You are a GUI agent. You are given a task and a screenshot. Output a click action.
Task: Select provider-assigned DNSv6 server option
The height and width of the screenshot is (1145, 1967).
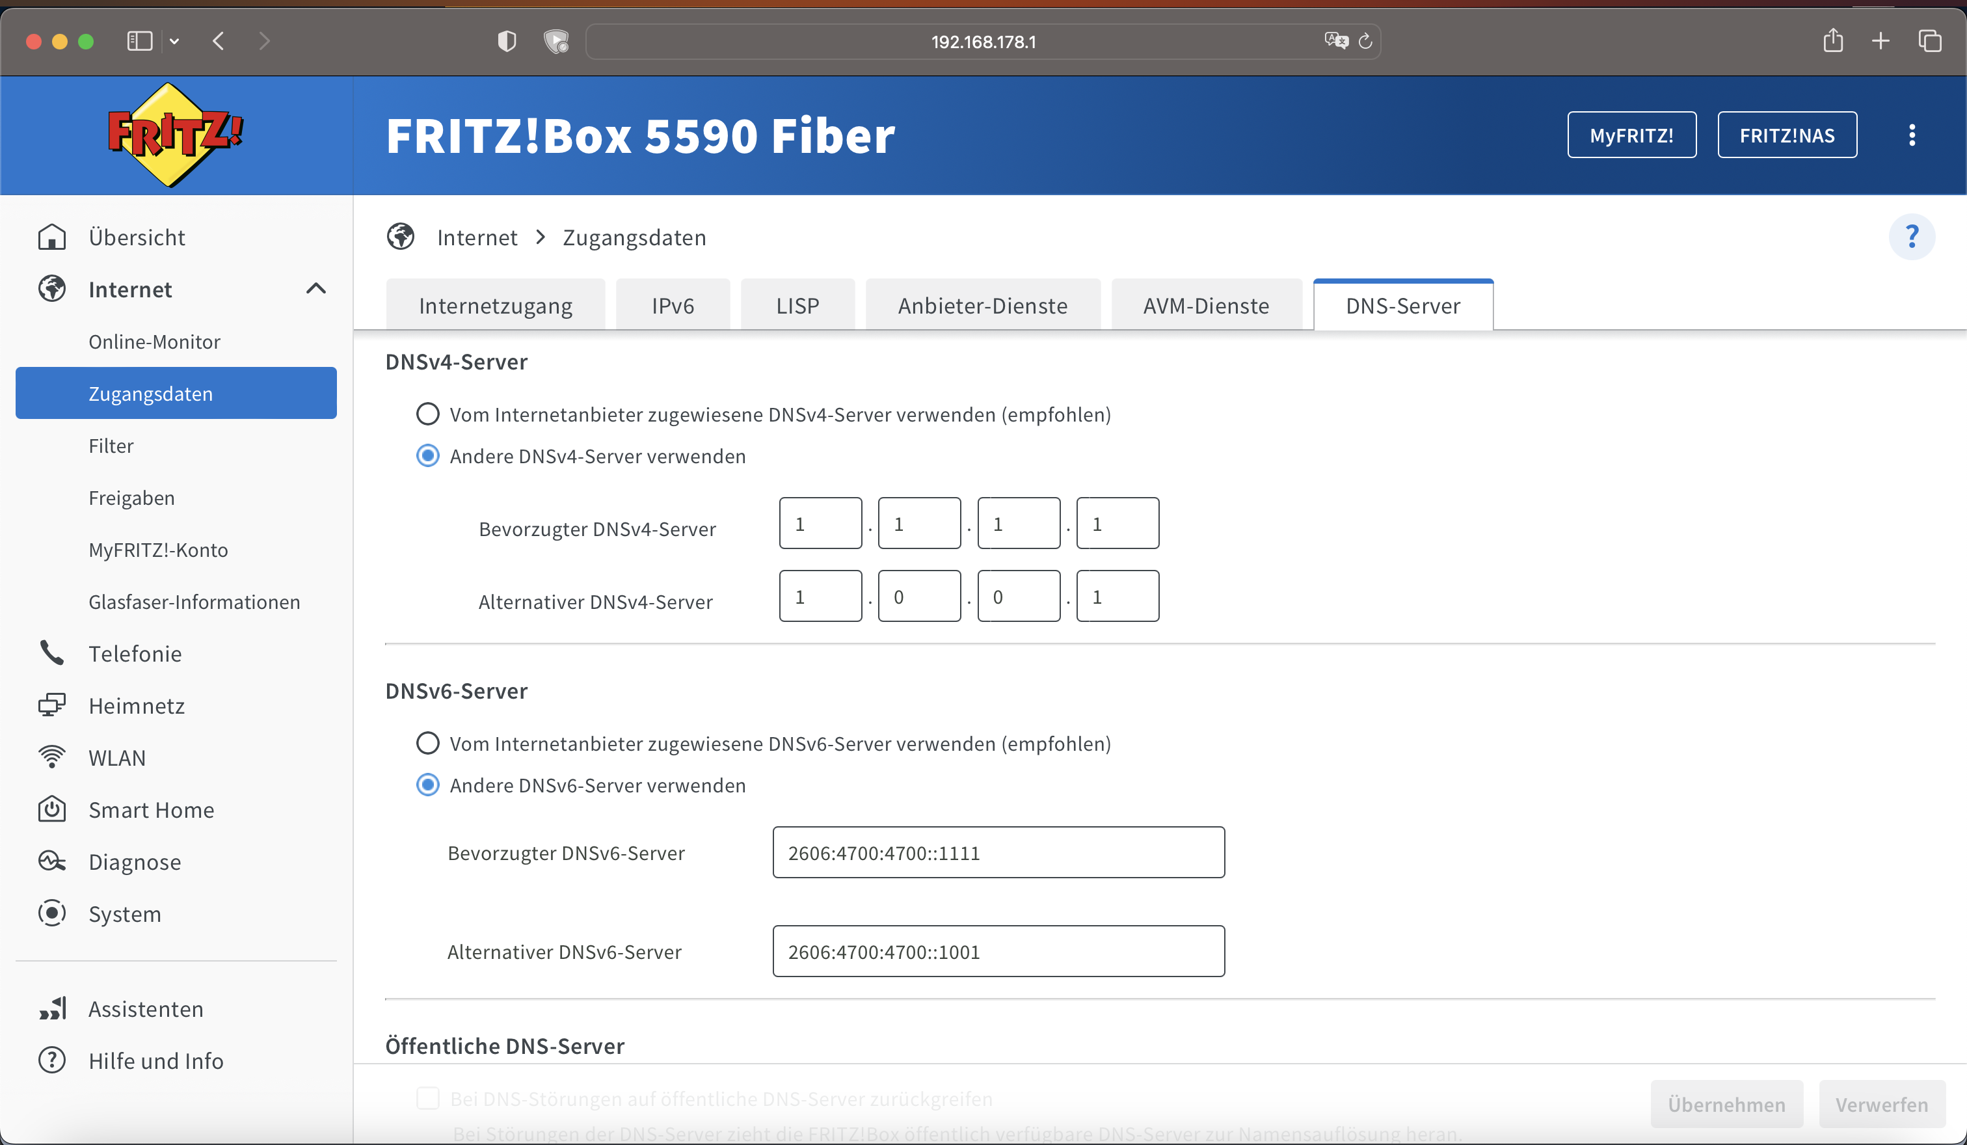pos(428,743)
